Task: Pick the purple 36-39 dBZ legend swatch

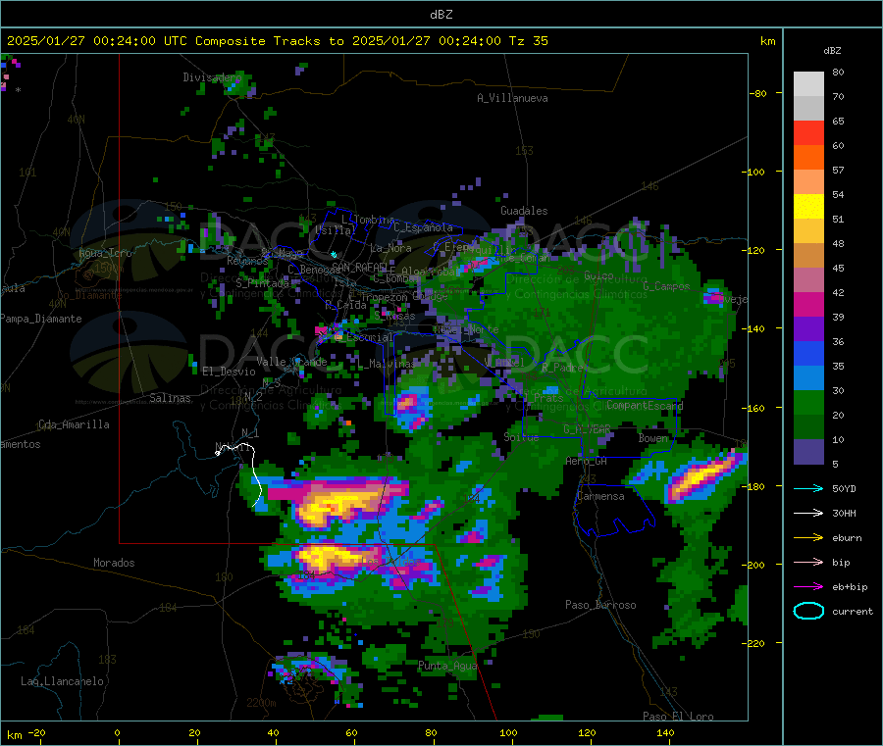Action: (x=808, y=329)
